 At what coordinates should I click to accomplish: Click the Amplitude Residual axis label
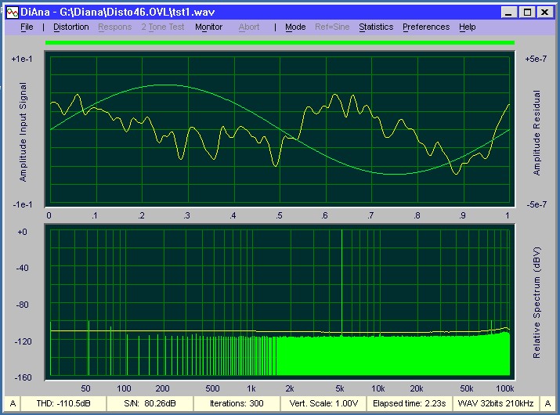pyautogui.click(x=537, y=132)
